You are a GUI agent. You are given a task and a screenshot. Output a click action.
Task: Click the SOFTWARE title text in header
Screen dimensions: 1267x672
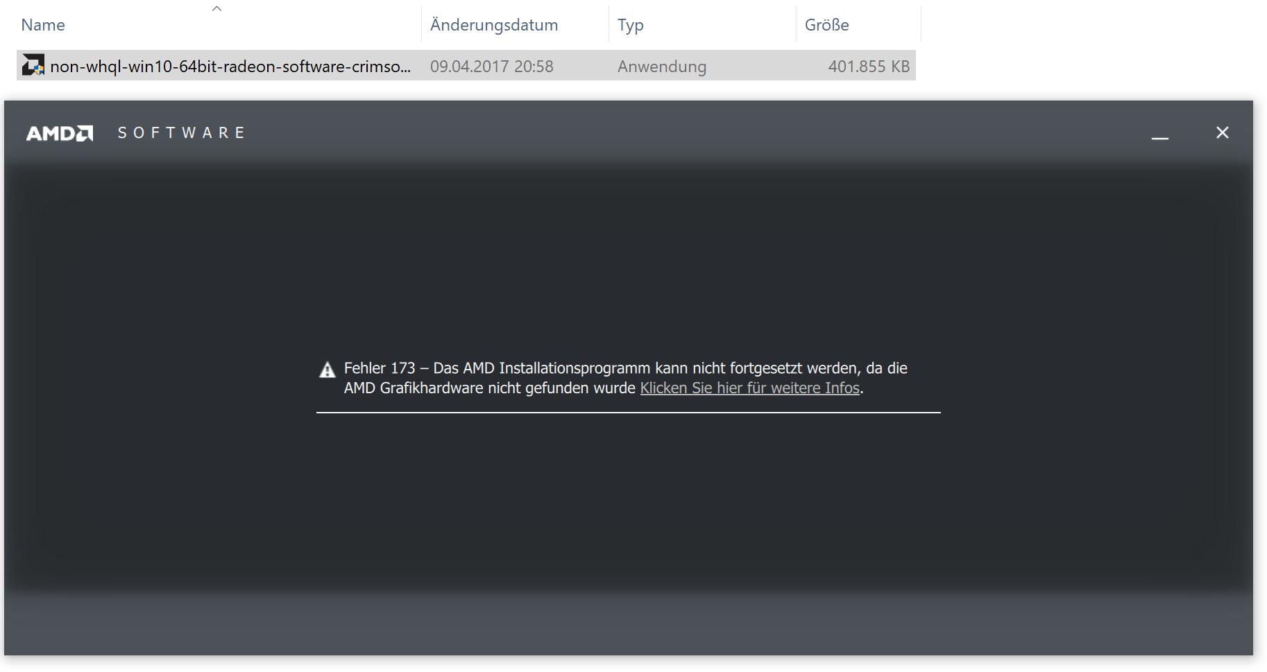click(181, 133)
